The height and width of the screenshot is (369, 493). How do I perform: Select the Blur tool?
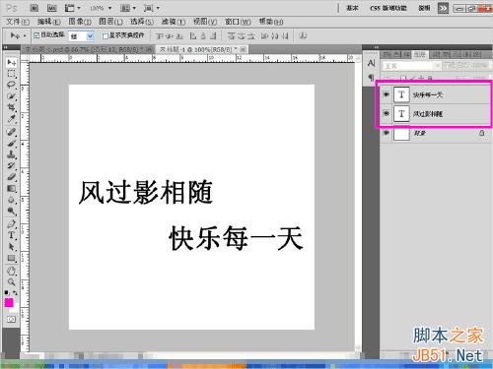click(x=12, y=200)
